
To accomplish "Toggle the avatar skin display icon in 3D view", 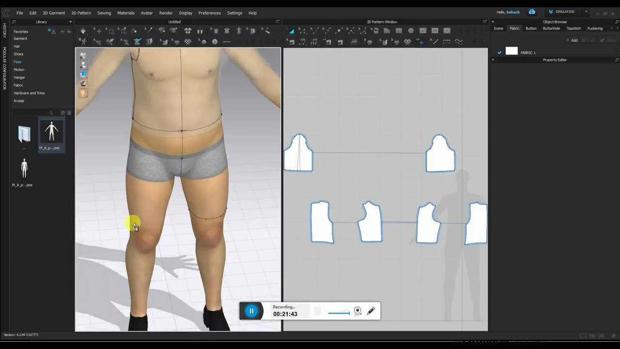I will click(x=83, y=93).
